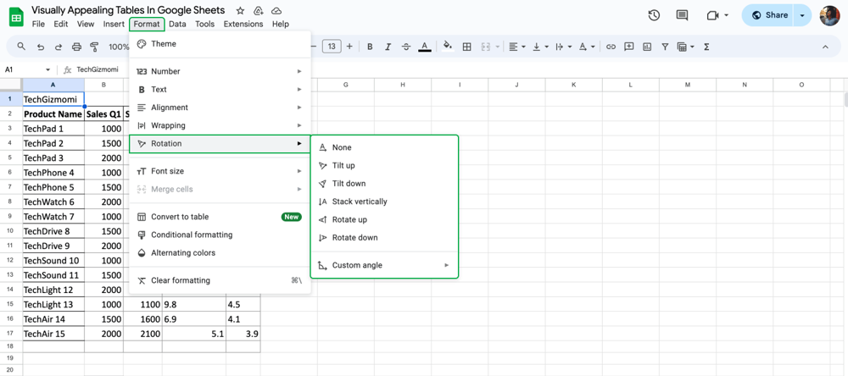
Task: Click the font size input field
Action: [332, 47]
